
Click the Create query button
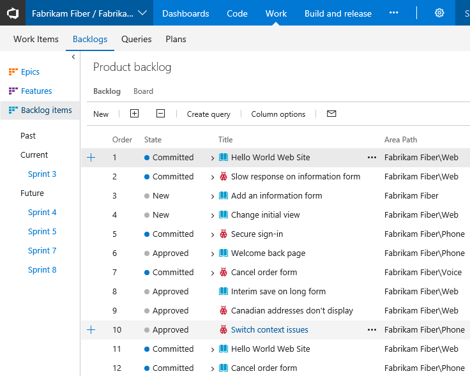(208, 114)
